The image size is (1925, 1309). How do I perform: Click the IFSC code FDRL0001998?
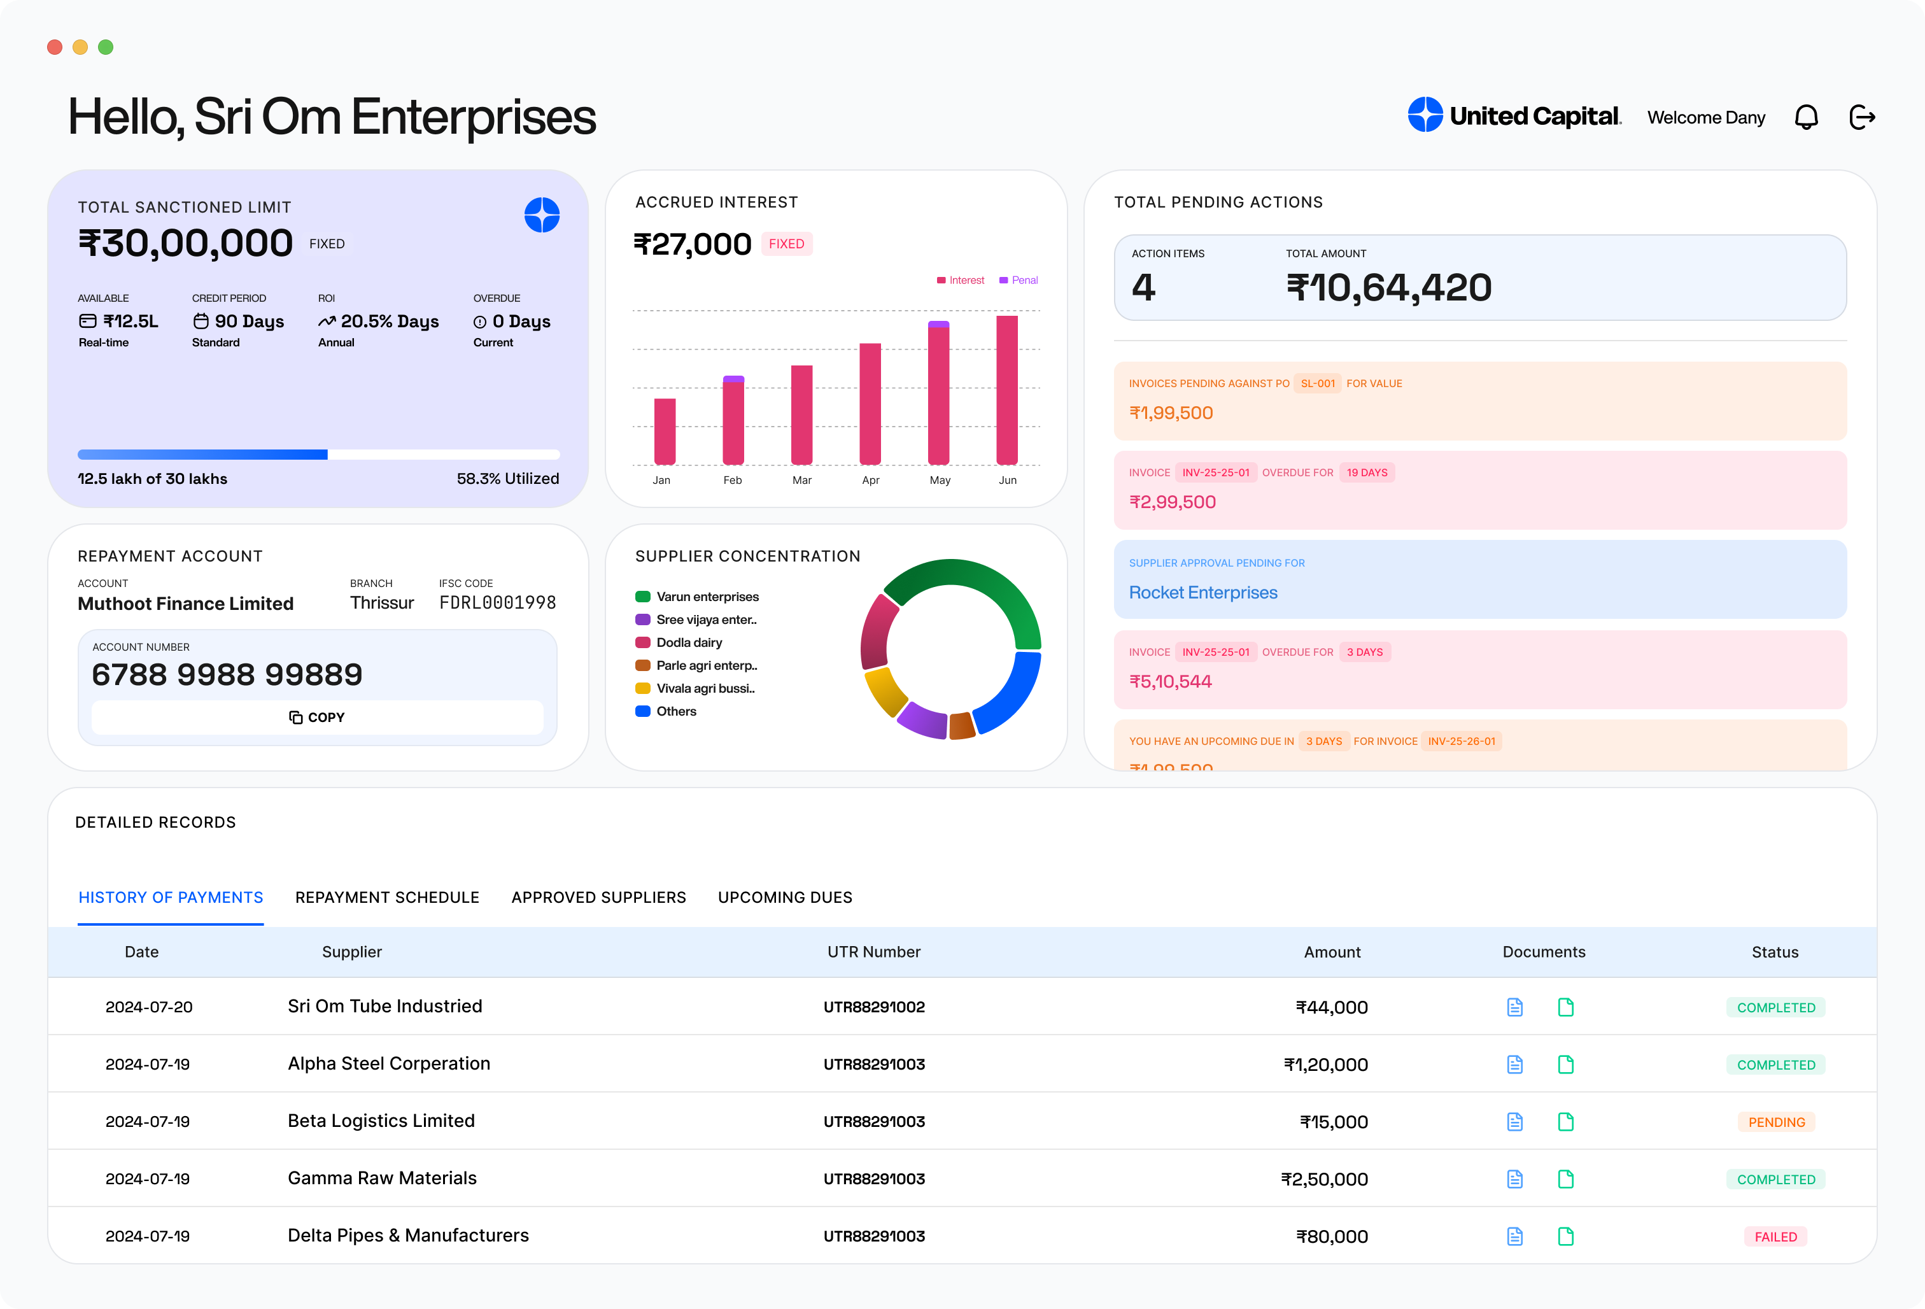tap(497, 603)
